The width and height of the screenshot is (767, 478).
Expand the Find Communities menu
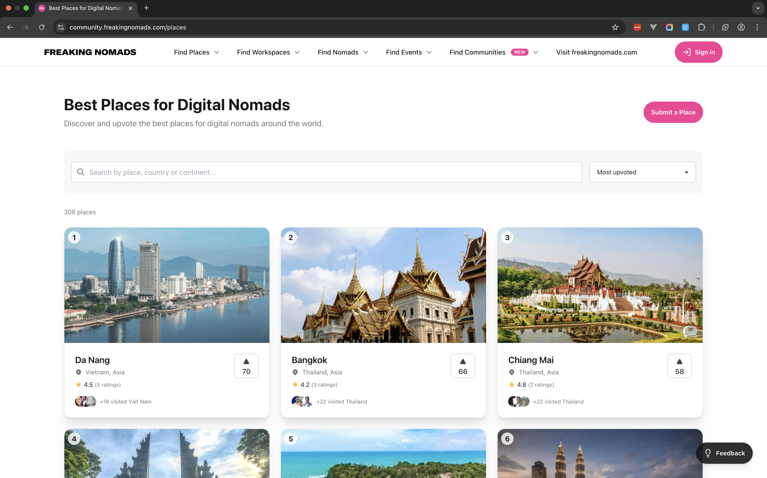[x=494, y=52]
